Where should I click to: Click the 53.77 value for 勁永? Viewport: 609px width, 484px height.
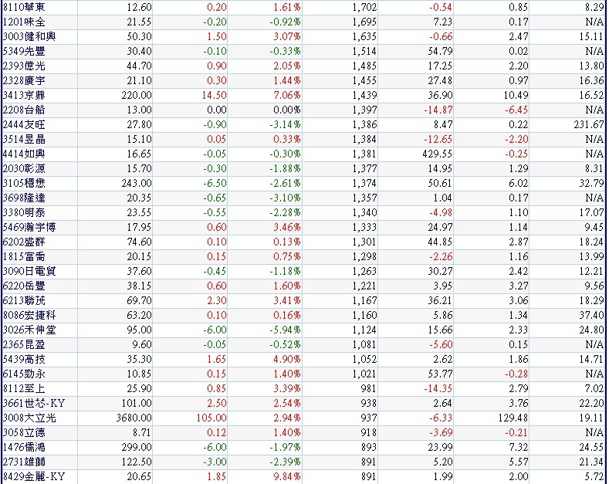440,374
